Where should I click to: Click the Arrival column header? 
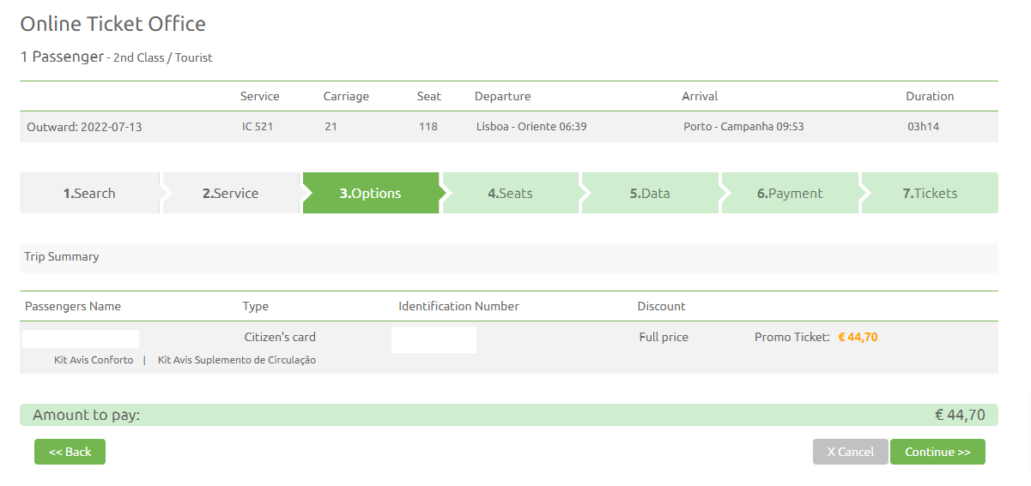[700, 96]
